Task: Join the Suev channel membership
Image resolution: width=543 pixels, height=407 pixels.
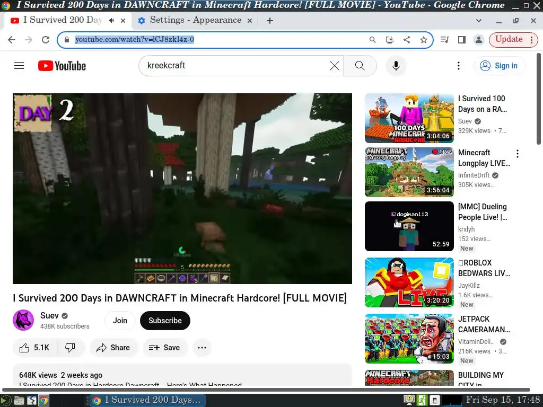Action: click(x=120, y=321)
